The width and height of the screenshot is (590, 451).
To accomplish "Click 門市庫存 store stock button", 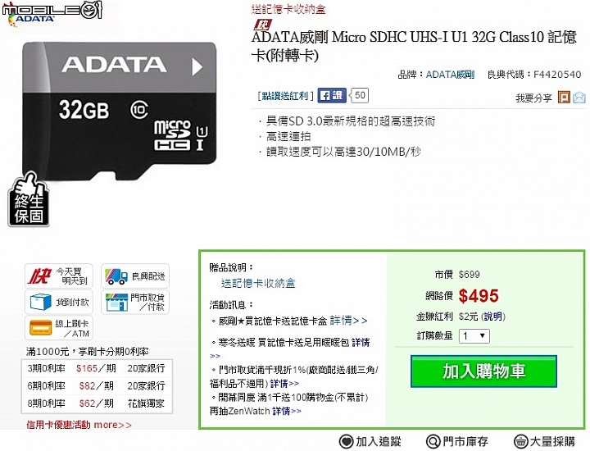I will pos(456,441).
